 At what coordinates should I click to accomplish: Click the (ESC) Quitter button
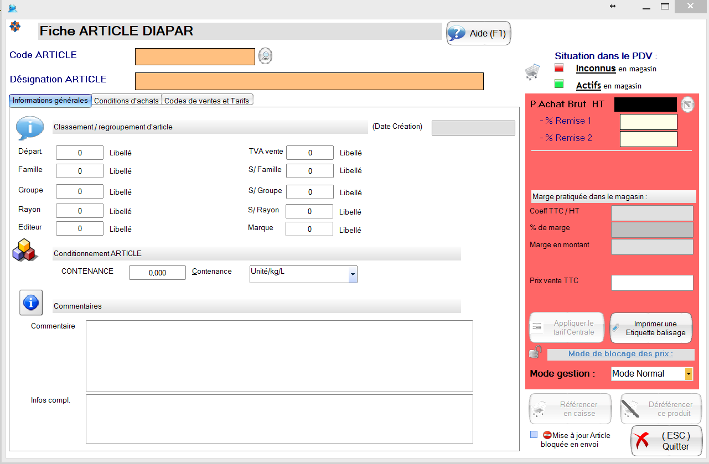click(x=666, y=441)
